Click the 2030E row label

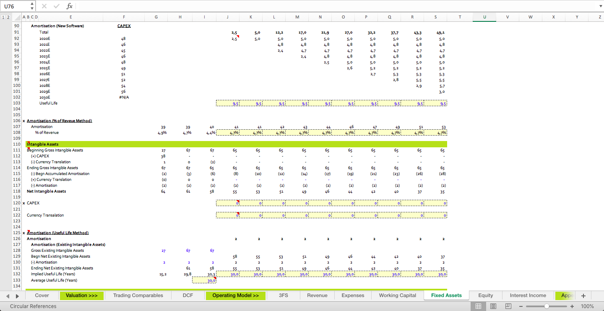[44, 97]
